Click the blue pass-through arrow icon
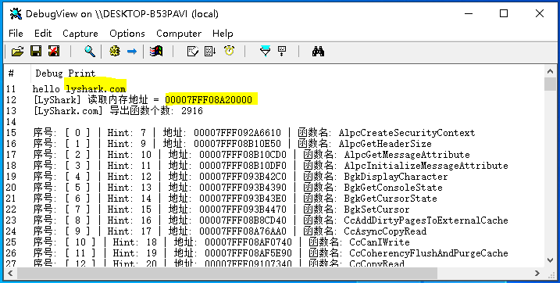Image resolution: width=560 pixels, height=283 pixels. click(x=132, y=52)
